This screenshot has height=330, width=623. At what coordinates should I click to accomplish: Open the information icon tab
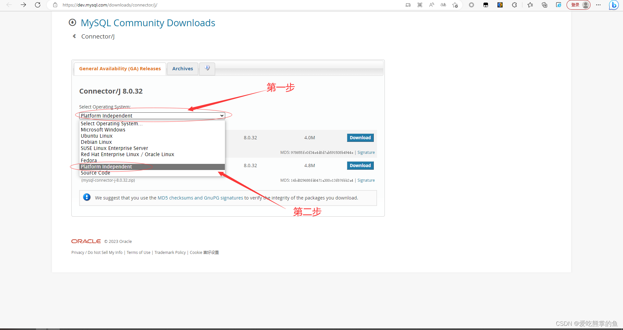click(207, 68)
